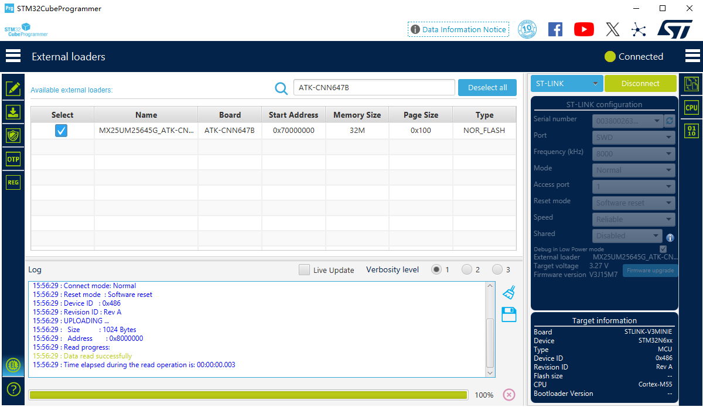Click 32M memory size cell
703x407 pixels.
click(357, 131)
